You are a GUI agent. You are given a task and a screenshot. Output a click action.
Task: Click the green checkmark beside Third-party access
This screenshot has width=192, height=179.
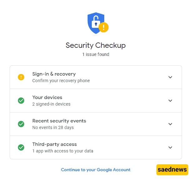[21, 147]
